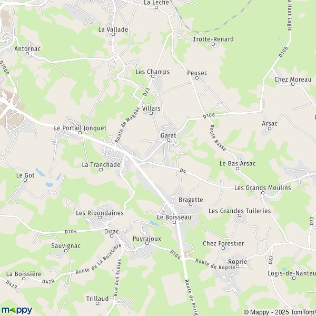Viewport: 316px width, 316px height.
Task: Click the Roprie village marker
Action: (238, 266)
